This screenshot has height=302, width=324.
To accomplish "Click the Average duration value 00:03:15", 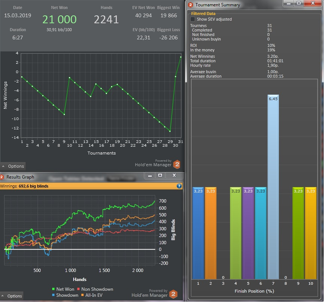I will pos(275,76).
